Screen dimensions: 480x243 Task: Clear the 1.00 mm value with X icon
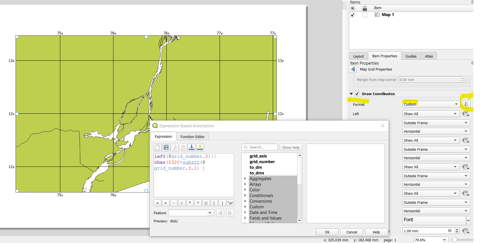pyautogui.click(x=450, y=231)
